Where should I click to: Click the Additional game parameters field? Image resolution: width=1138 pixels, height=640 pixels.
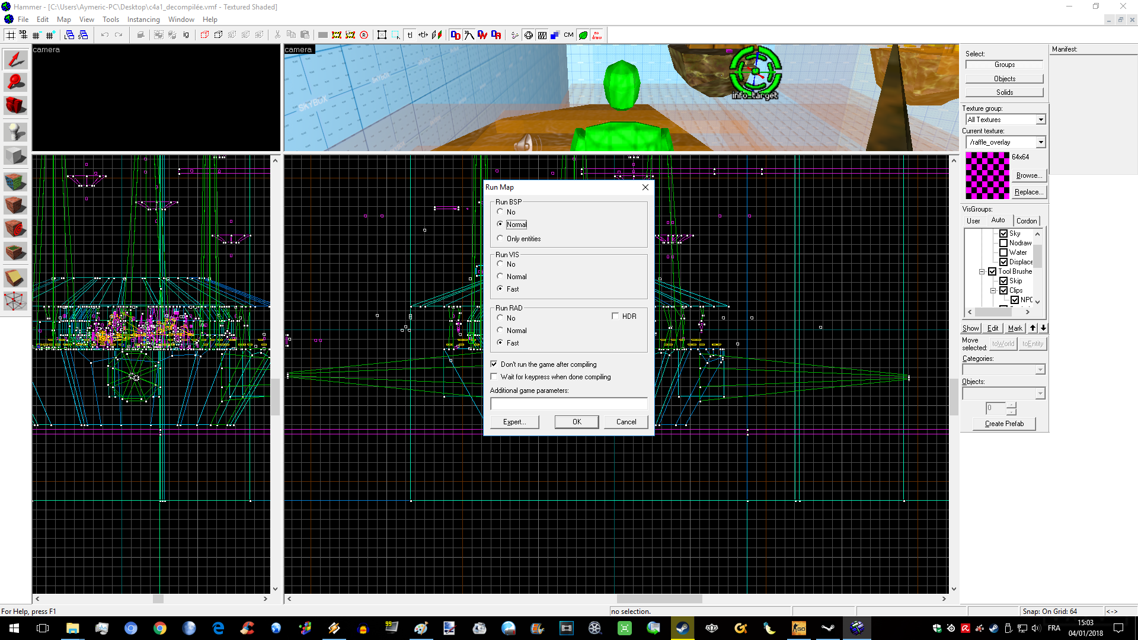[568, 404]
